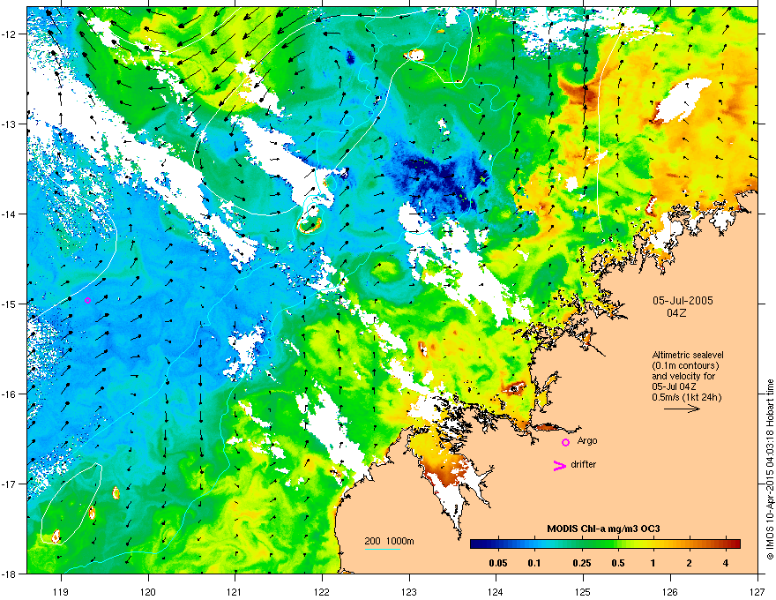Select the "Argo" legend label

click(587, 440)
